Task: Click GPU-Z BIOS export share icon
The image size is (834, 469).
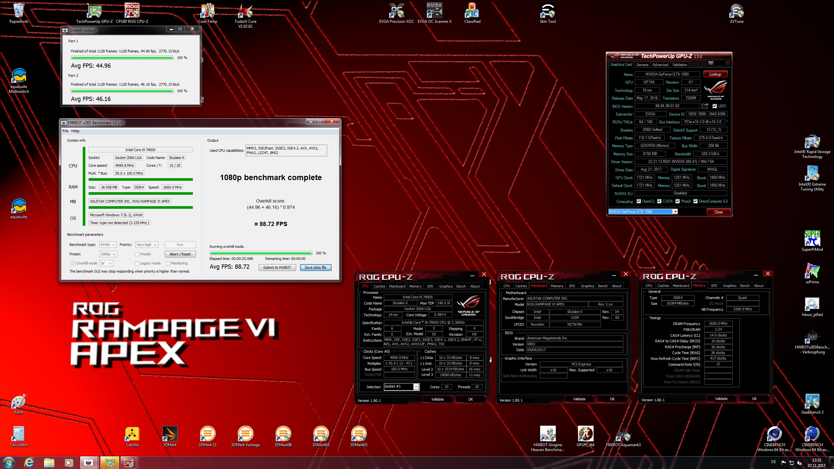Action: (705, 106)
